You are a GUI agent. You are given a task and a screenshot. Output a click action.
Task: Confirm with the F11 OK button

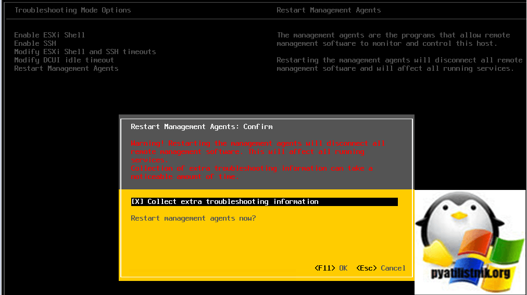[x=331, y=268]
